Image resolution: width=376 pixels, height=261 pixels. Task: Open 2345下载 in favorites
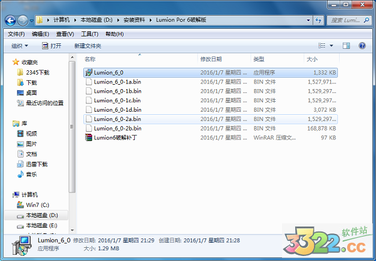33,73
